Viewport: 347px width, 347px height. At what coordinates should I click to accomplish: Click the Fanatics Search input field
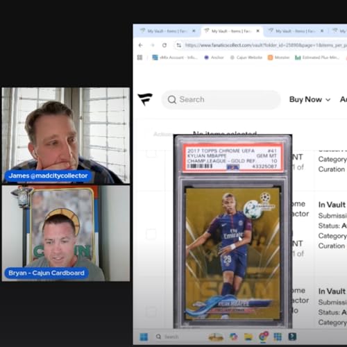coord(221,100)
